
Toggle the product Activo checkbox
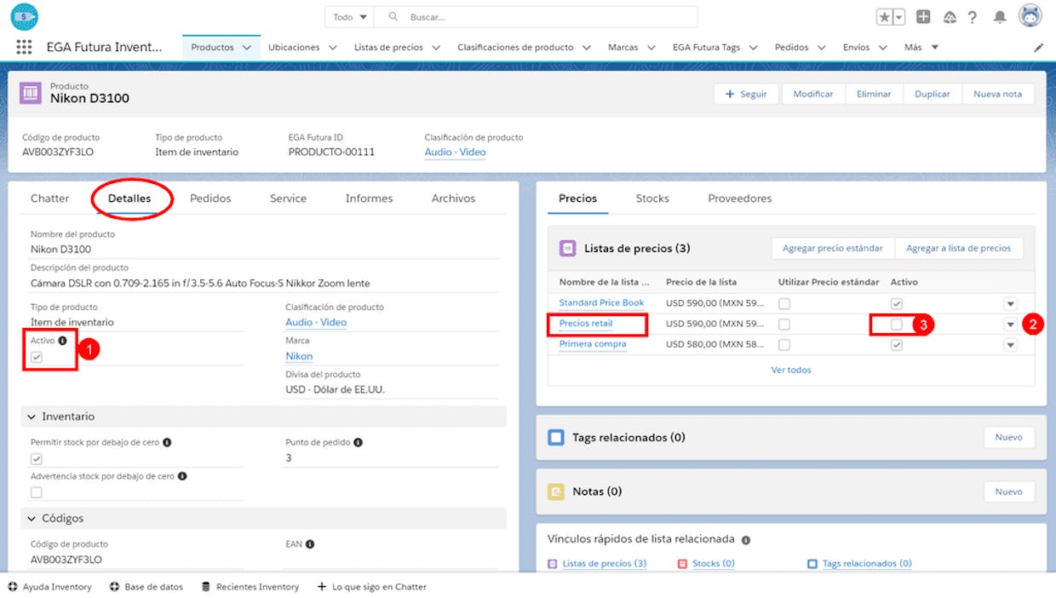coord(37,357)
